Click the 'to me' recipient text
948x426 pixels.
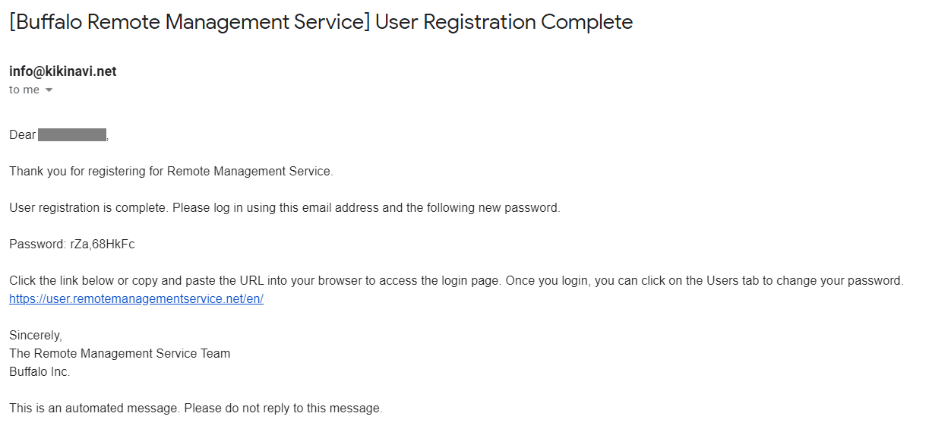[x=24, y=90]
